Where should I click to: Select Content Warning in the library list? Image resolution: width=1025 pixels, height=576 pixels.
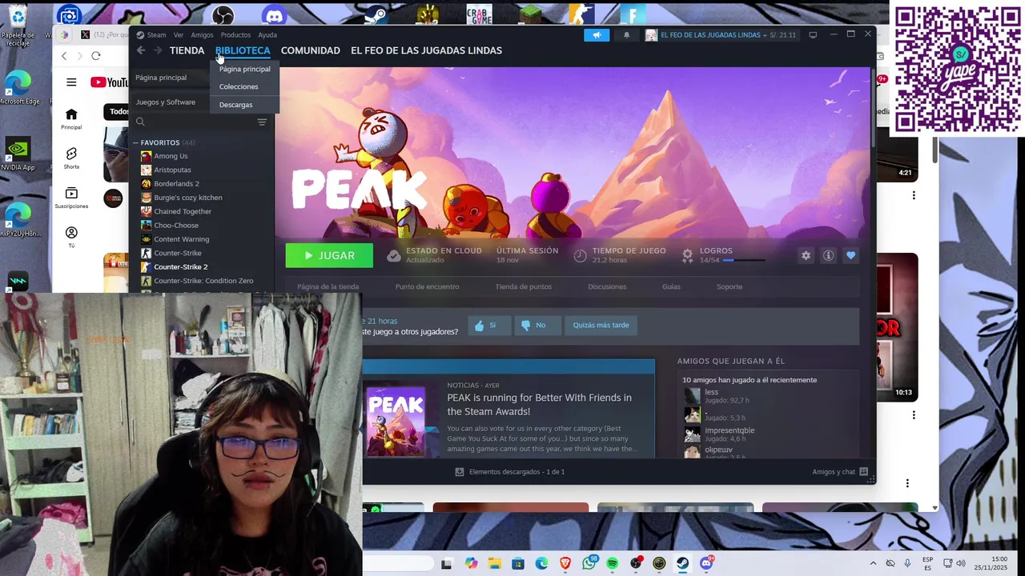tap(181, 239)
